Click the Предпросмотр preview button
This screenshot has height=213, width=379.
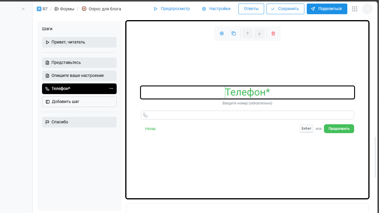tap(172, 9)
